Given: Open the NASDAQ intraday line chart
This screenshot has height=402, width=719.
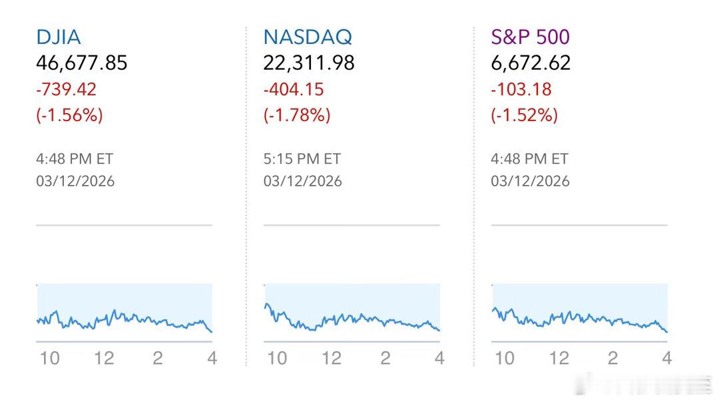Looking at the screenshot, I should pyautogui.click(x=352, y=313).
